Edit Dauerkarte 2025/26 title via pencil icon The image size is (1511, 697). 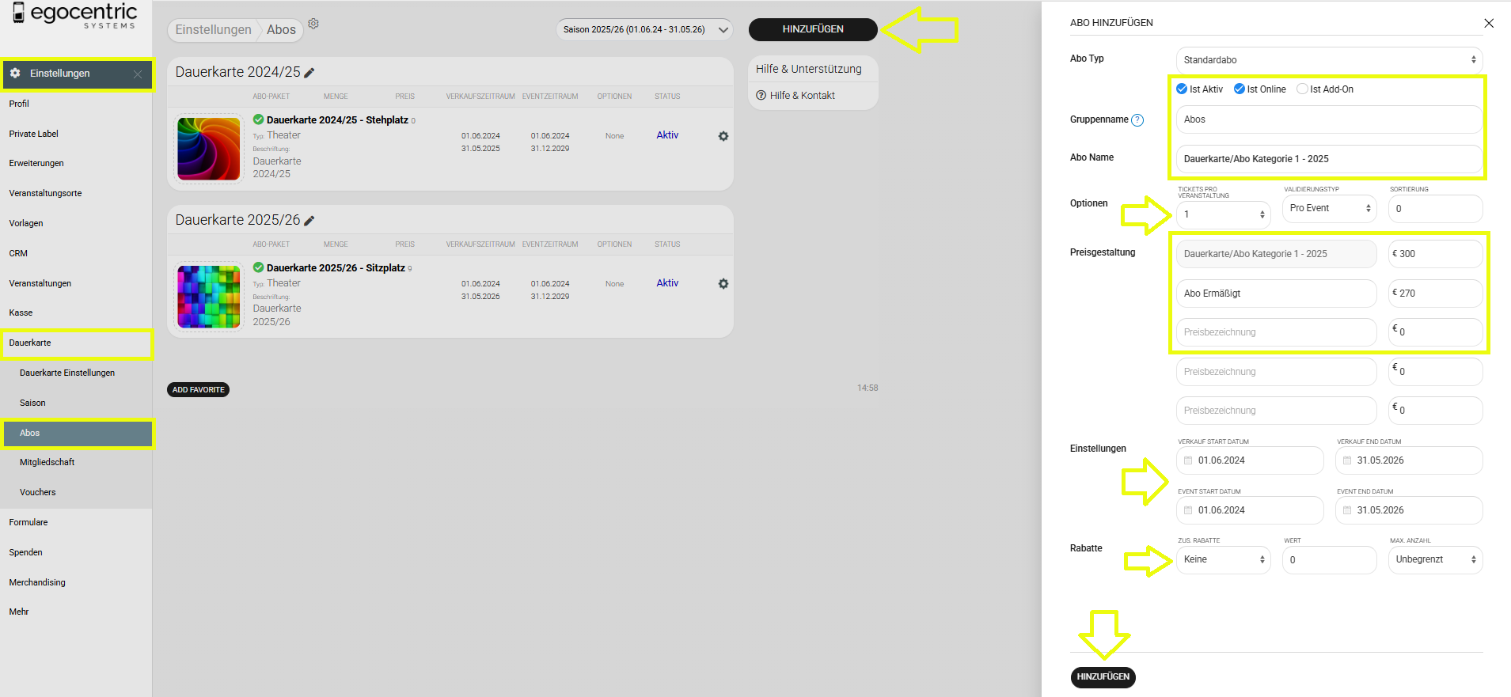(309, 221)
